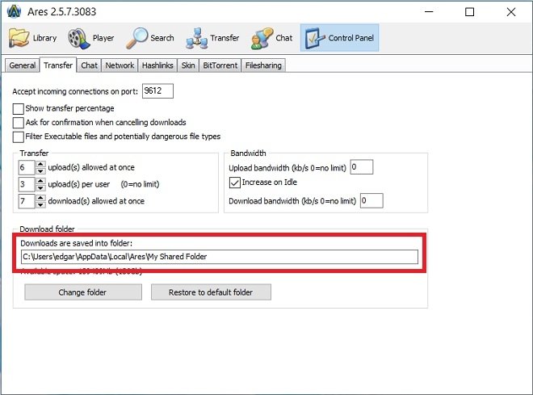This screenshot has height=395, width=533.
Task: Click the Upload bandwidth input field
Action: tap(362, 167)
